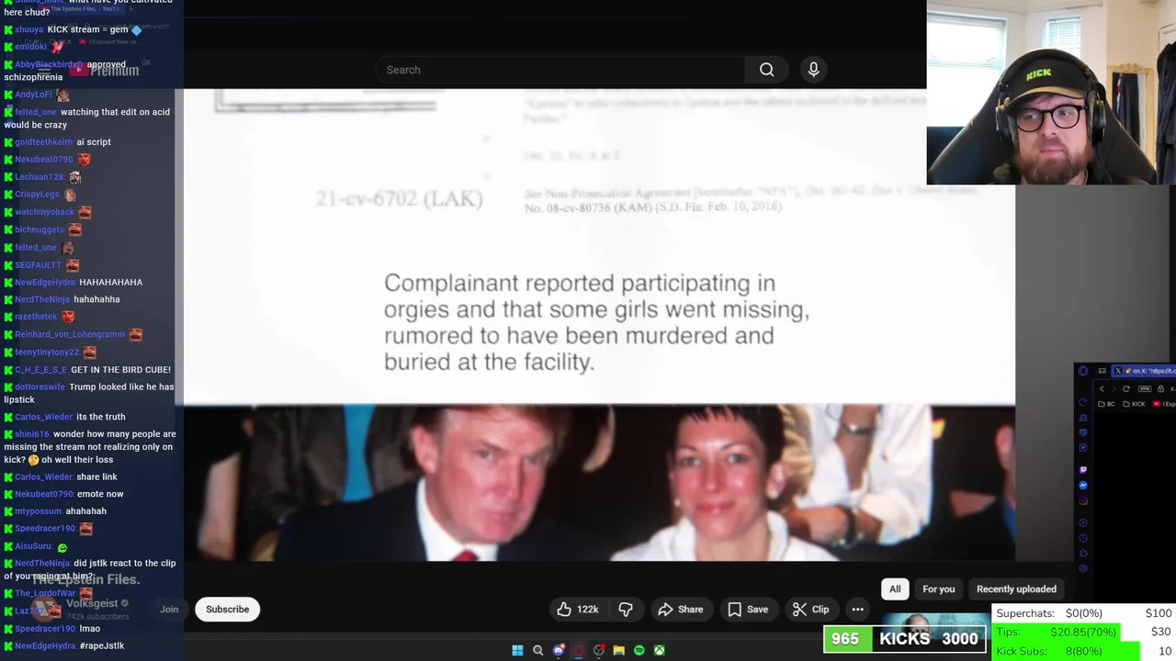Click chat username "AisuSuru"
1176x661 pixels.
33,546
